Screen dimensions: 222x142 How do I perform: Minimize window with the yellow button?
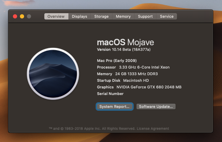pyautogui.click(x=22, y=16)
